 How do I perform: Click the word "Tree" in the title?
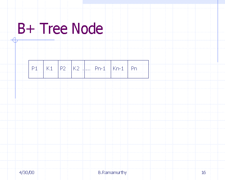point(54,28)
